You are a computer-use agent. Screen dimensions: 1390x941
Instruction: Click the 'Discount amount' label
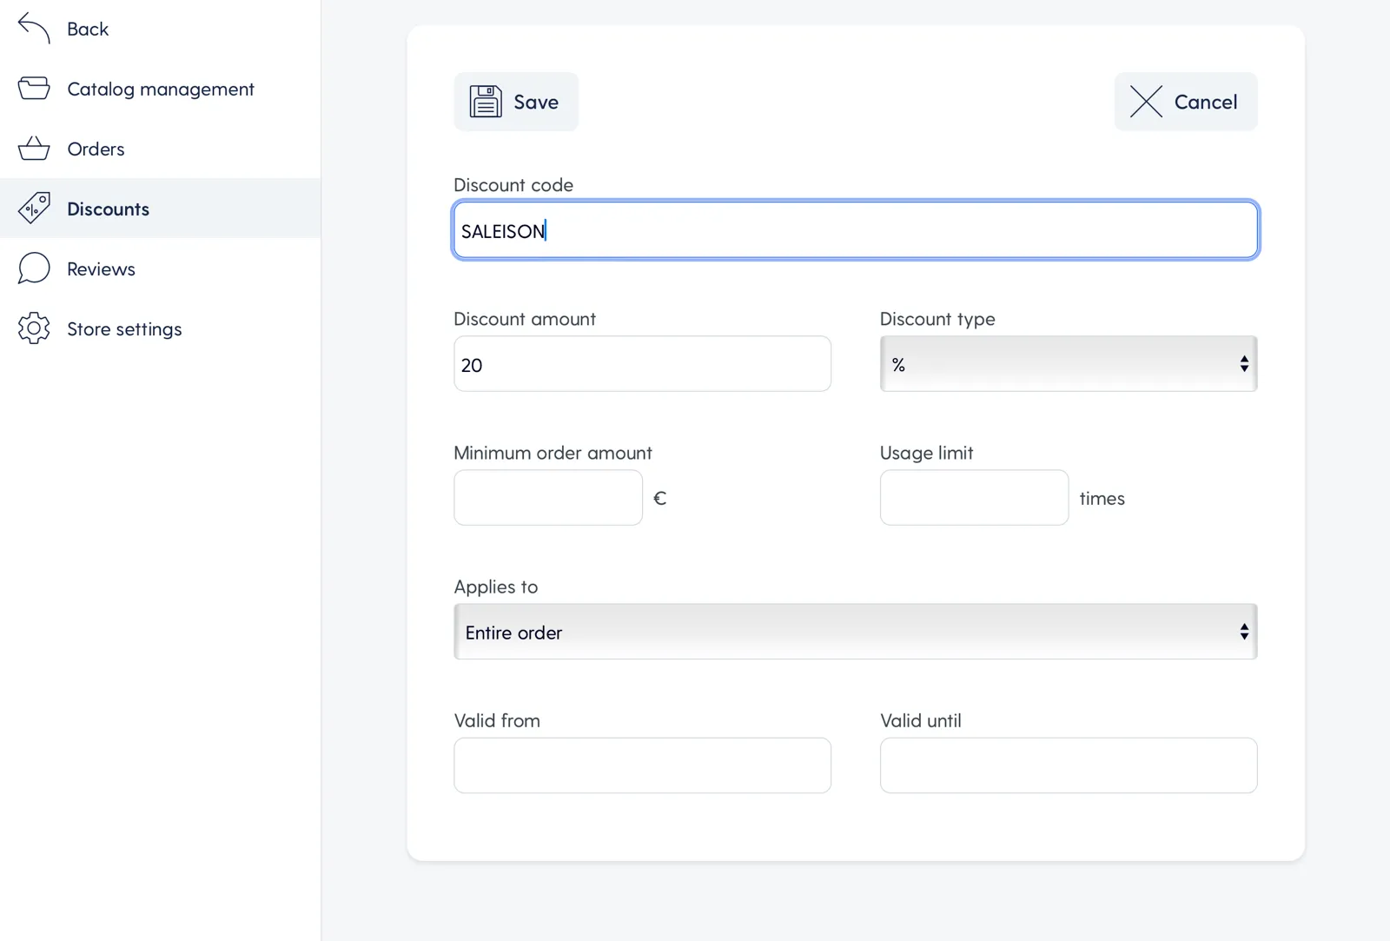tap(525, 319)
